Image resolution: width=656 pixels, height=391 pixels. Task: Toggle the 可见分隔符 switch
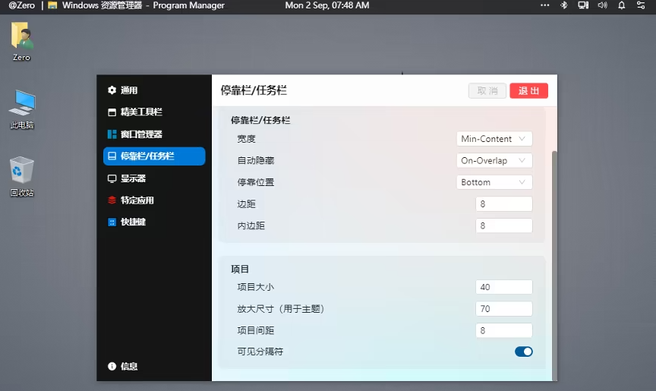523,352
